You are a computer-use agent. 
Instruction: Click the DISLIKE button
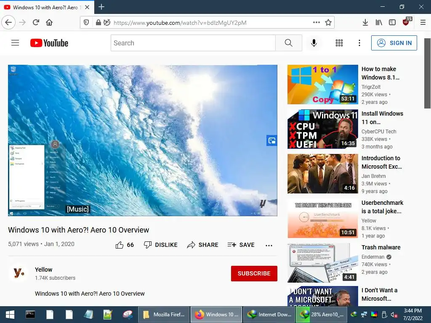160,245
